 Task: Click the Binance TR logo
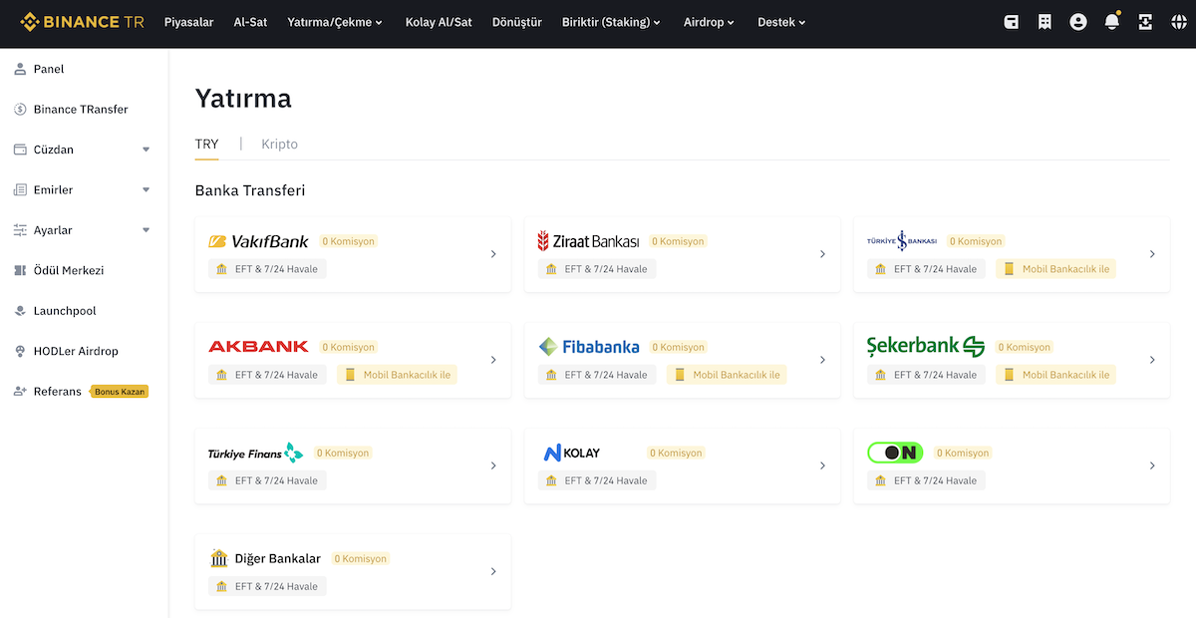[x=82, y=21]
